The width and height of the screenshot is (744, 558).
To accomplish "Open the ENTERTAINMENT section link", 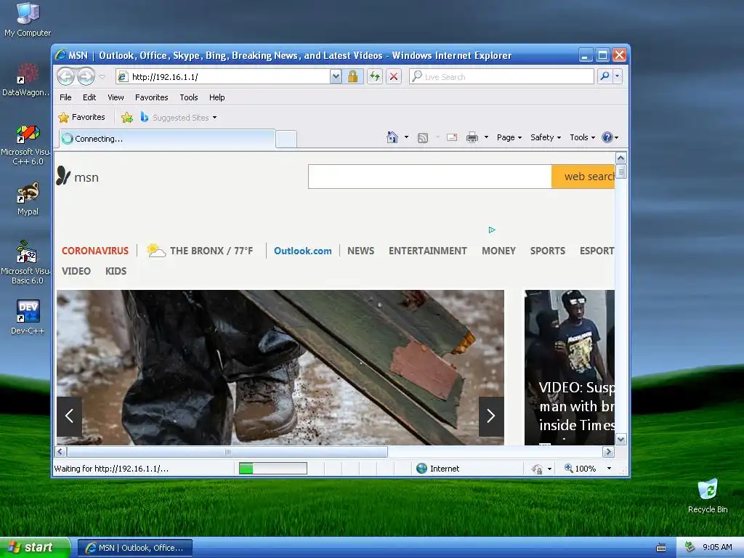I will coord(427,251).
